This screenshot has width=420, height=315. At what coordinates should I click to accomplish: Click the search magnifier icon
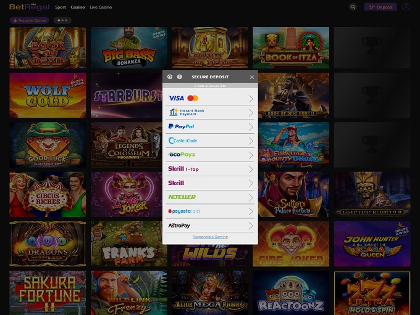pos(353,7)
